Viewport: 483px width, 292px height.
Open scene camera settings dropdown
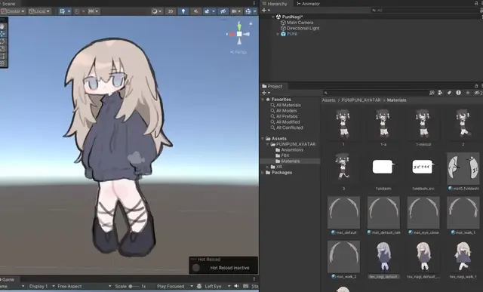236,11
